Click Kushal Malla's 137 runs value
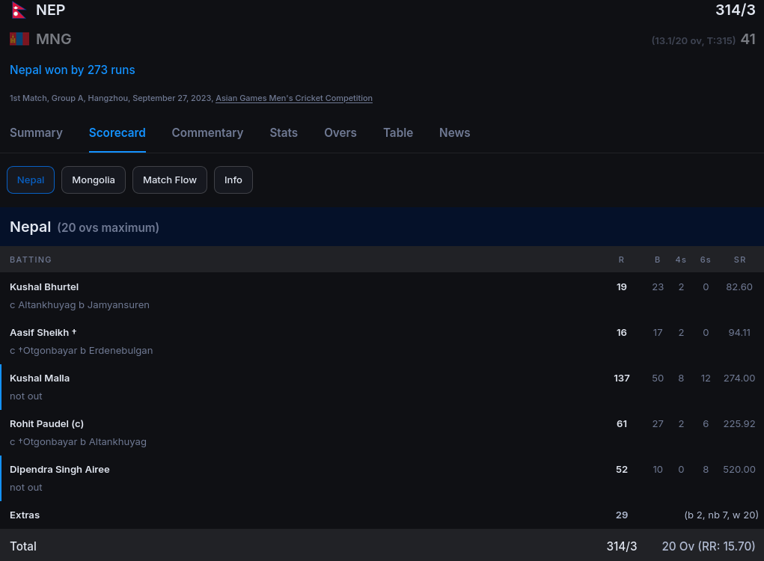 [x=621, y=378]
